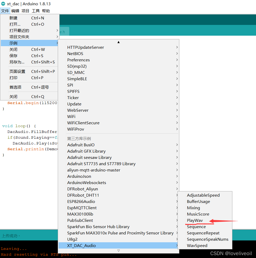Screen dimensions: 256x258
Task: Expand NetBIOS examples
Action: tap(119, 53)
